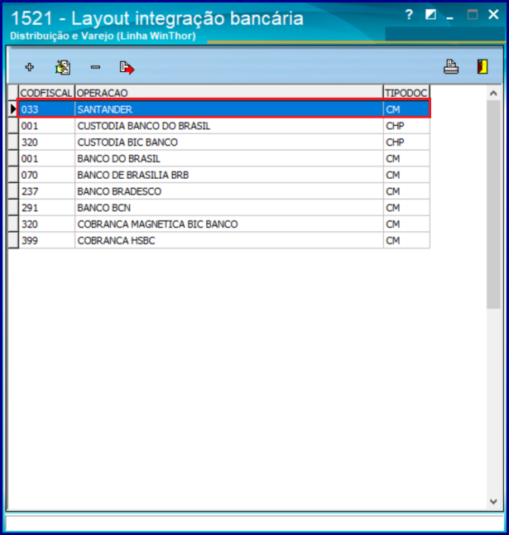509x535 pixels.
Task: Select COBRANCA MAGNETICA BIC BANCO row
Action: coord(224,224)
